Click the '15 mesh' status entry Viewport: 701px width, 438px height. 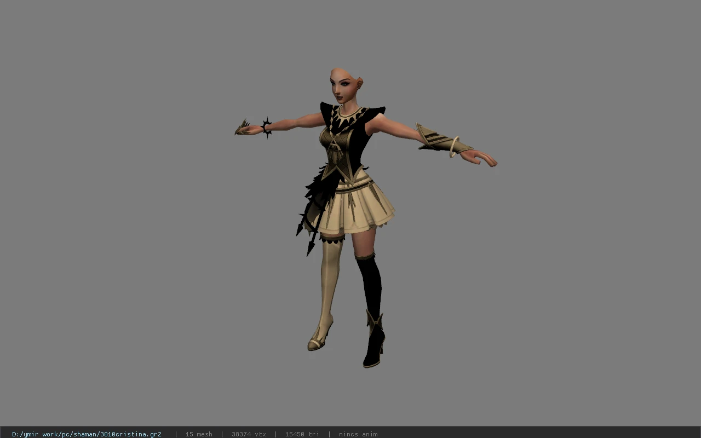pos(199,434)
